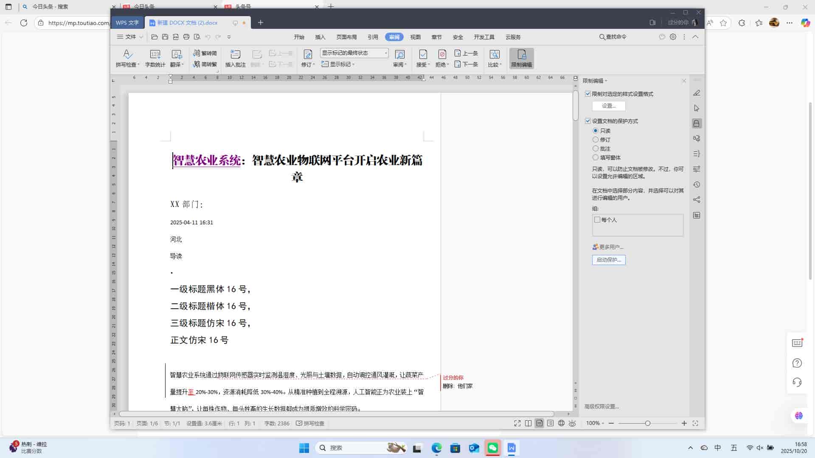Open the 高级权限设置... link
Screen dimensions: 815x458
pyautogui.click(x=601, y=406)
